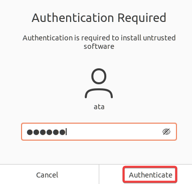Image resolution: width=192 pixels, height=184 pixels.
Task: Click the avatar's circular head outline
Action: click(x=99, y=76)
